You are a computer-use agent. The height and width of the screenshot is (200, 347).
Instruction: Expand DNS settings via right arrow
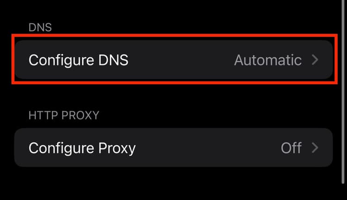coord(315,60)
